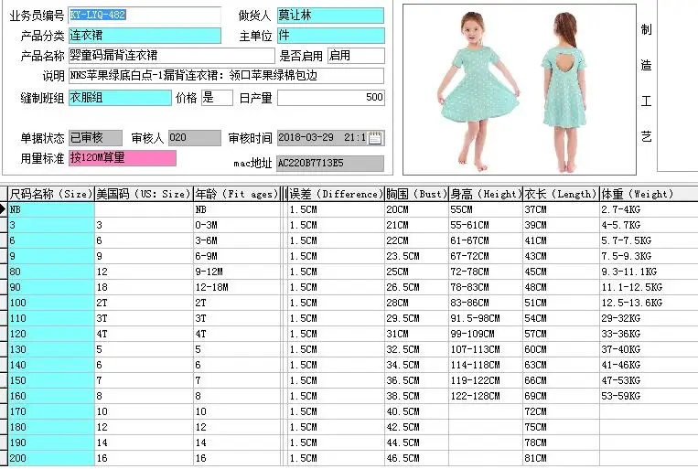The width and height of the screenshot is (698, 469).
Task: Select the current-row marker for NB row
Action: pos(4,209)
